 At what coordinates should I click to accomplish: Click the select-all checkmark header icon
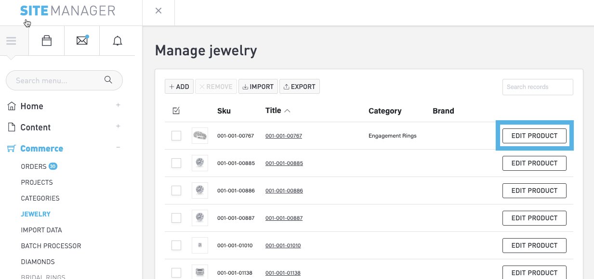pyautogui.click(x=176, y=111)
